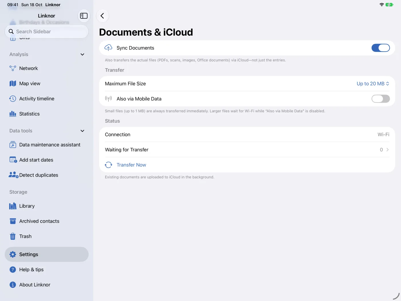Viewport: 401px width, 301px height.
Task: Click the Help & tips question icon
Action: (13, 269)
